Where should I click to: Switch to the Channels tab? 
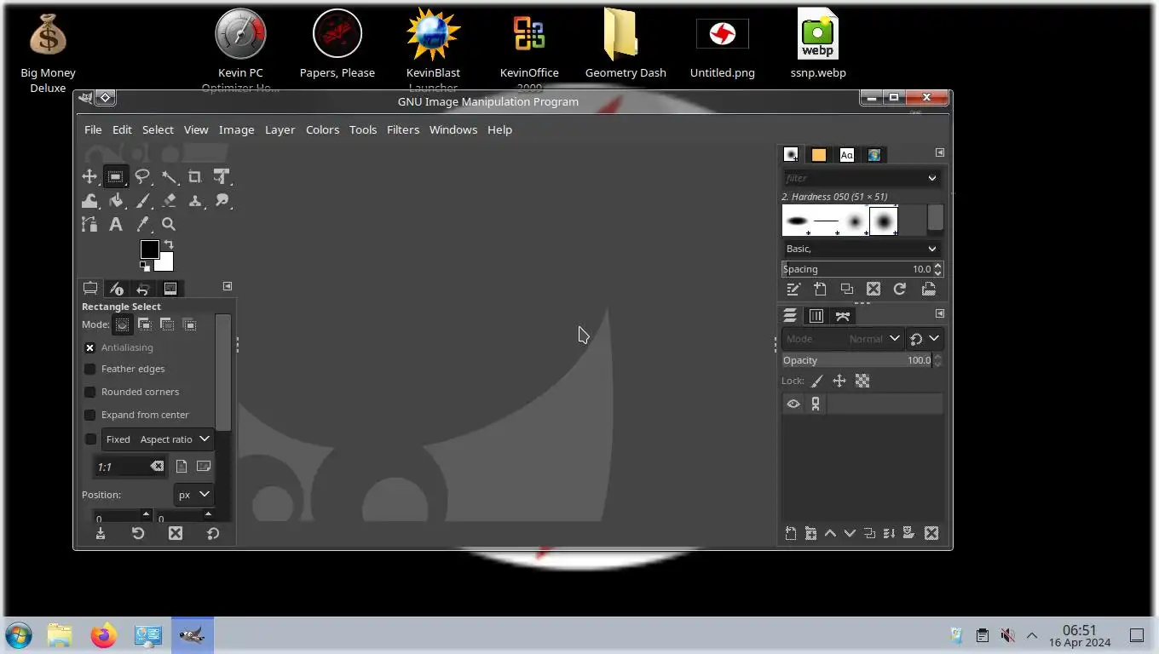816,316
